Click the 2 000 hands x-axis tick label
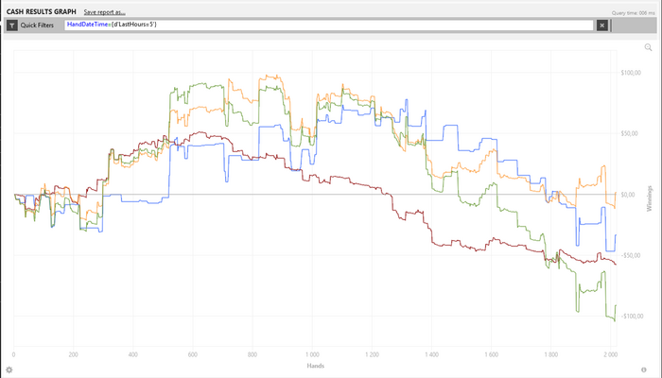 611,354
